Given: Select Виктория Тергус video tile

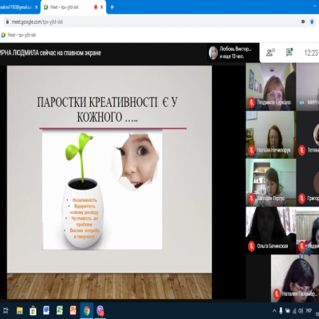Looking at the screenshot, I should tap(270, 183).
